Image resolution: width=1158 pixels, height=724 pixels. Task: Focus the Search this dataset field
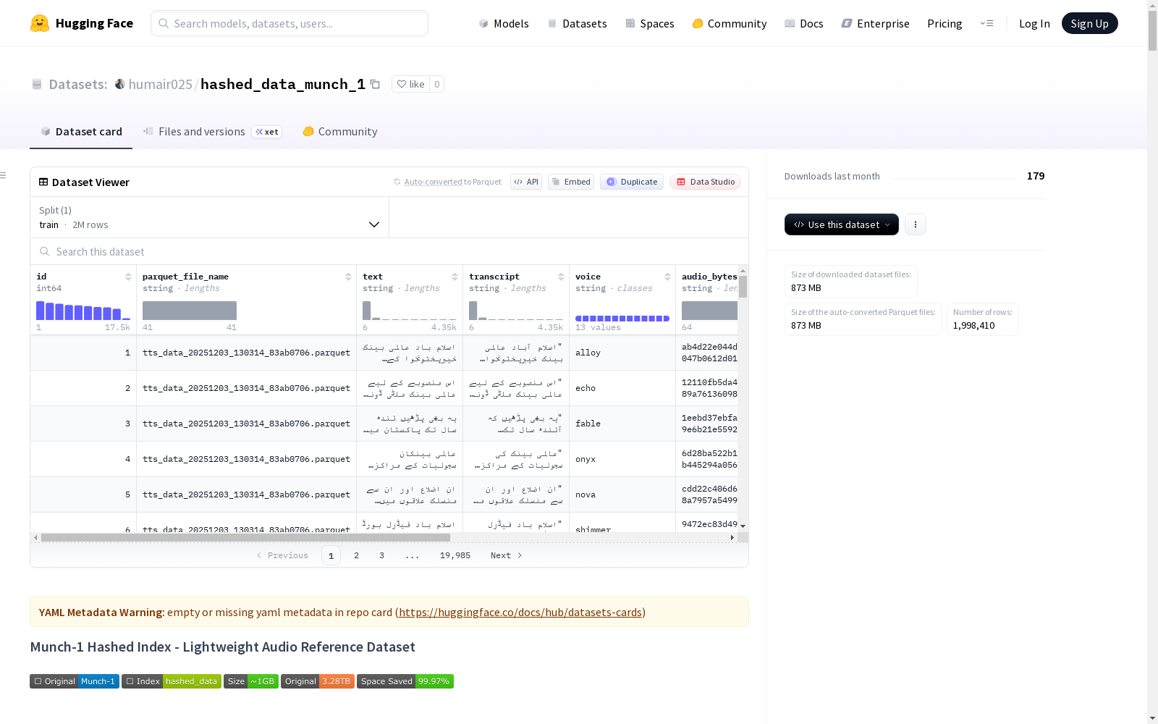click(389, 251)
